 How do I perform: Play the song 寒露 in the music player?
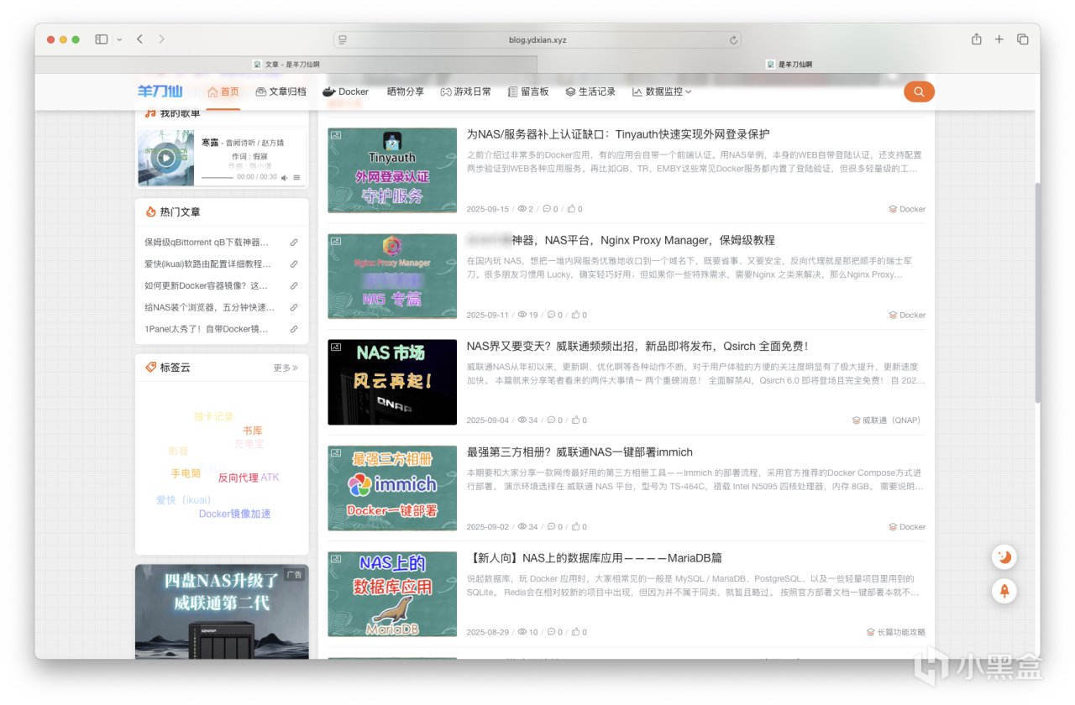click(166, 158)
